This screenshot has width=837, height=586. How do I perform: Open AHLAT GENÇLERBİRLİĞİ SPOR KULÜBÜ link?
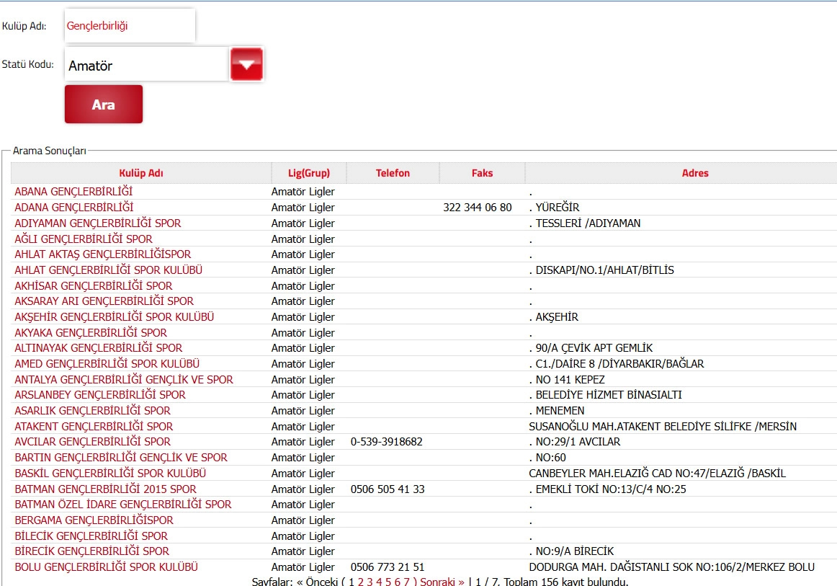tap(108, 270)
